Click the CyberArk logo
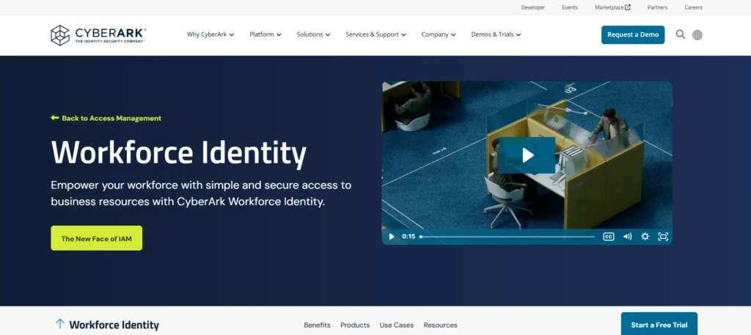 pos(98,35)
